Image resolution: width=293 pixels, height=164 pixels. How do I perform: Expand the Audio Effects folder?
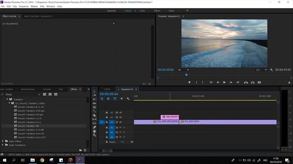pyautogui.click(x=3, y=141)
